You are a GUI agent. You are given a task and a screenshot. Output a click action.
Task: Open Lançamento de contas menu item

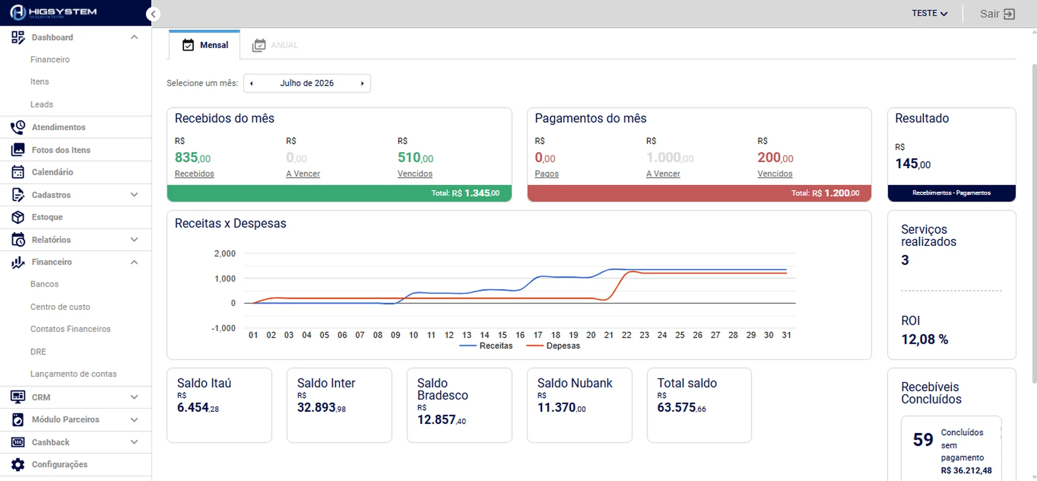pos(74,374)
